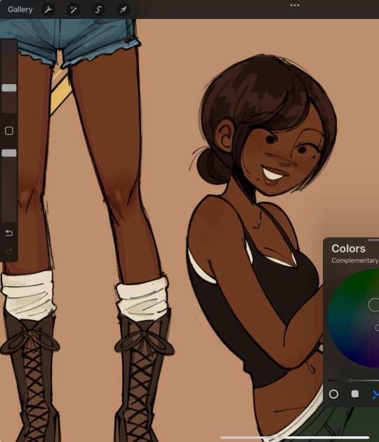Activate the Selection tool (S icon)
The height and width of the screenshot is (442, 379).
pos(98,10)
